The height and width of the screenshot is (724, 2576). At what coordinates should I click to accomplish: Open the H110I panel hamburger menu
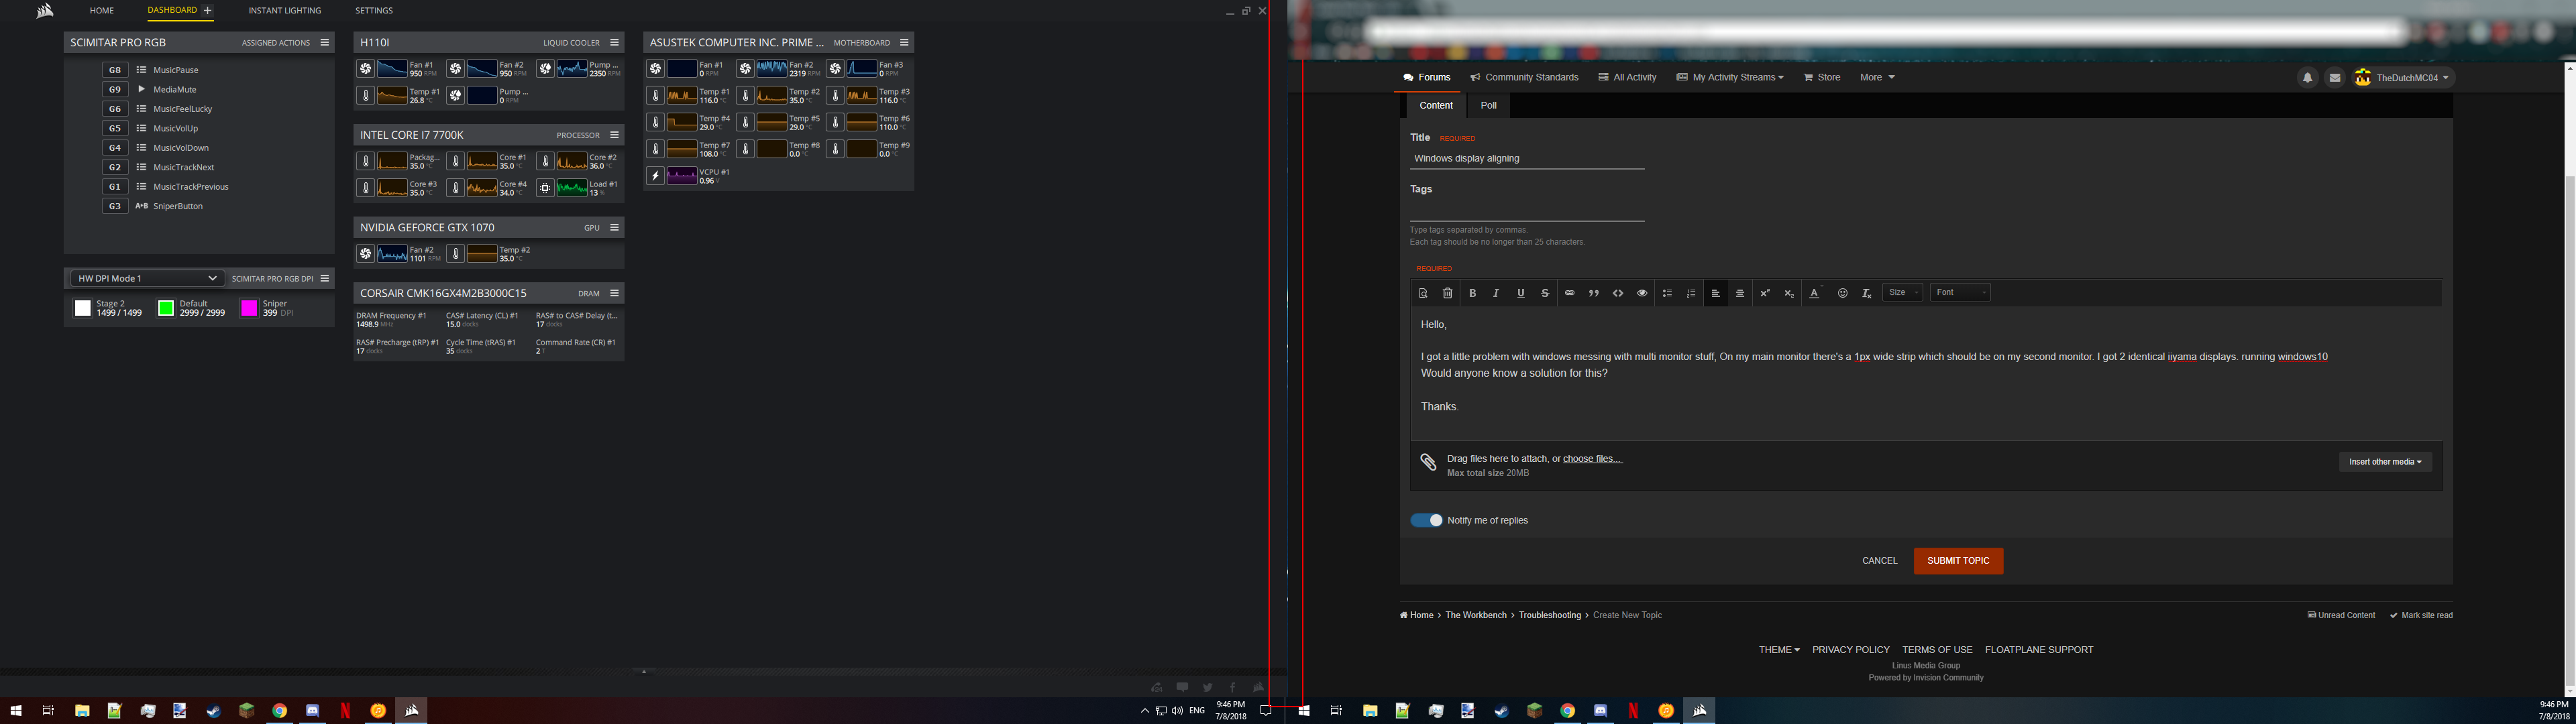coord(614,42)
